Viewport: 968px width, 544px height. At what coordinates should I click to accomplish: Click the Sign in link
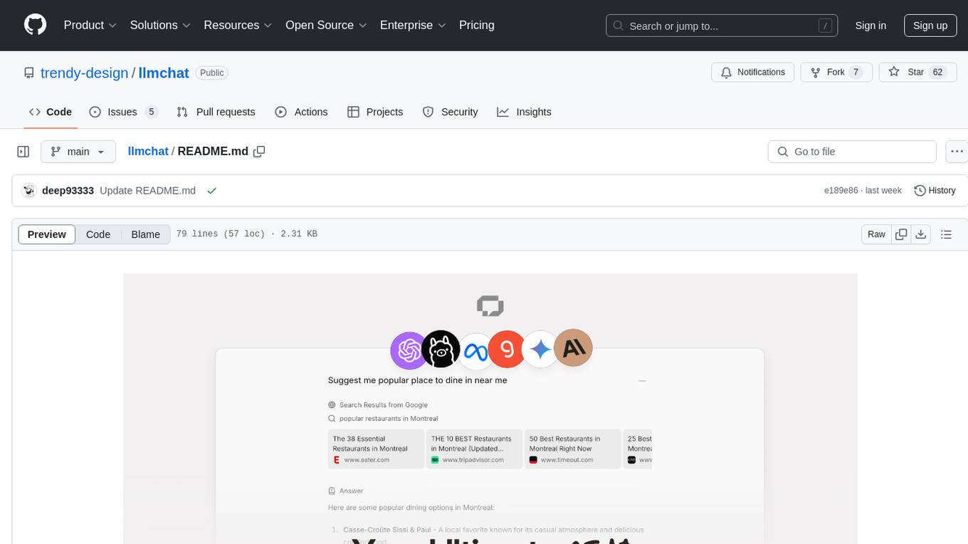point(870,26)
